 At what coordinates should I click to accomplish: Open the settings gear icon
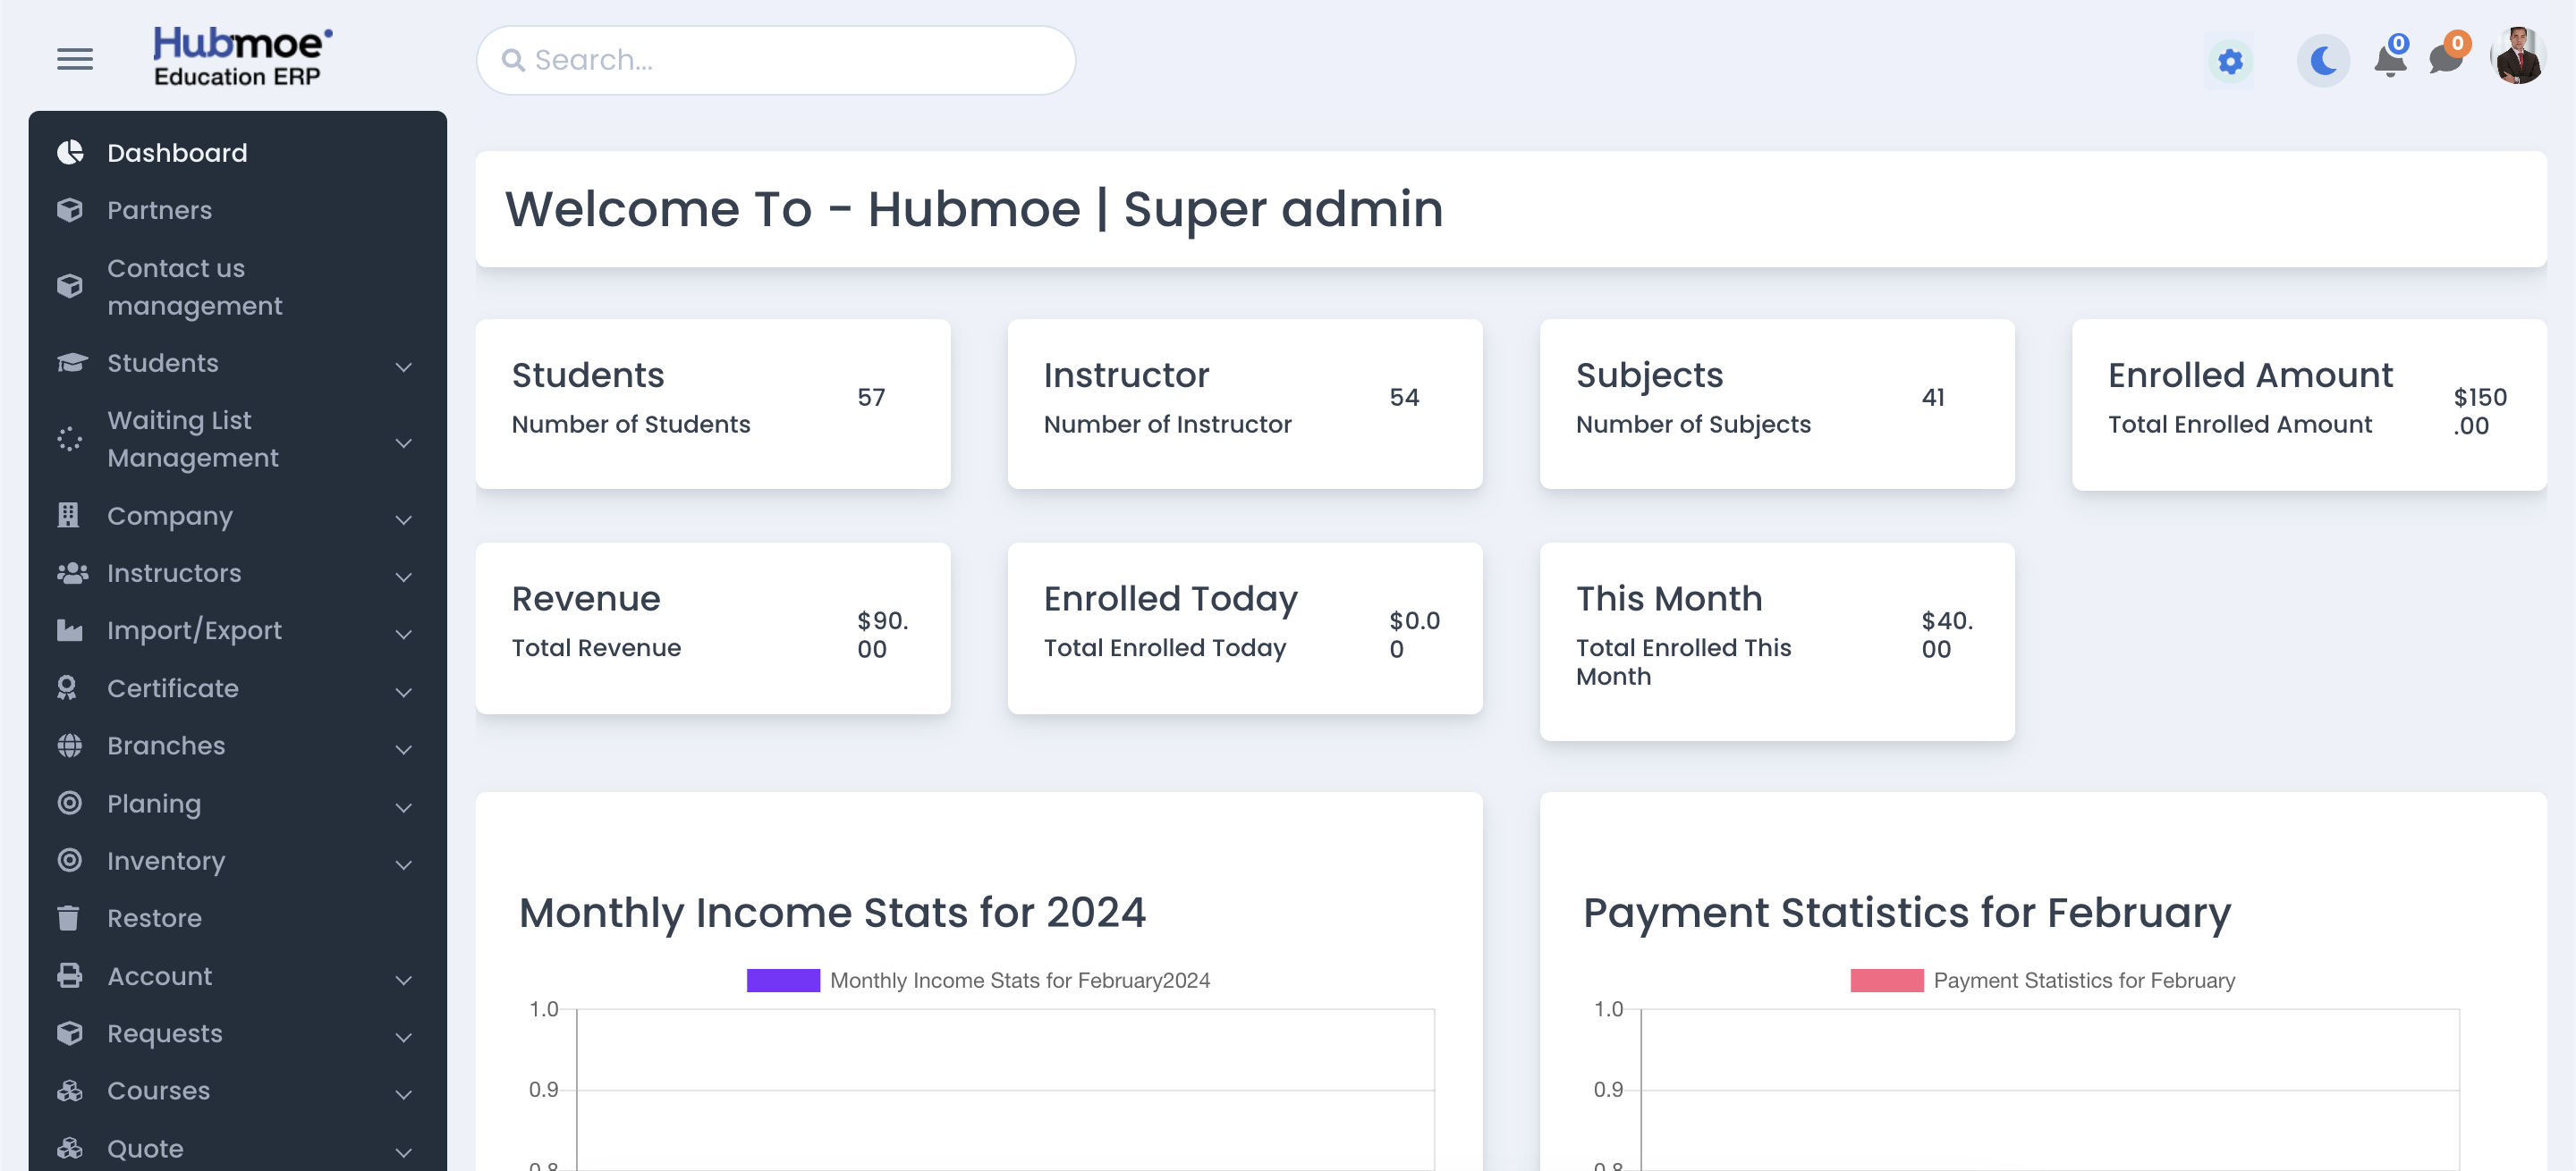pos(2230,62)
